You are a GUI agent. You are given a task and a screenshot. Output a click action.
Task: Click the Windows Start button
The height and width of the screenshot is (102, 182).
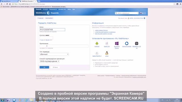[x=2, y=100]
